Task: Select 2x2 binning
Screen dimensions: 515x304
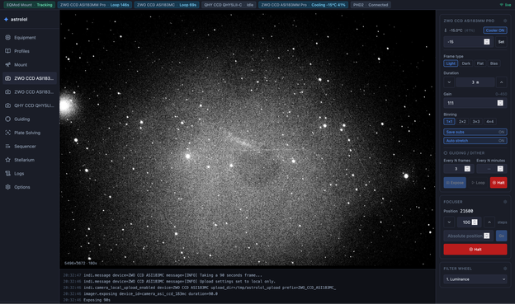Action: tap(462, 121)
